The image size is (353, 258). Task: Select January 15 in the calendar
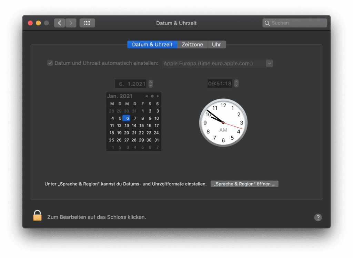click(142, 125)
